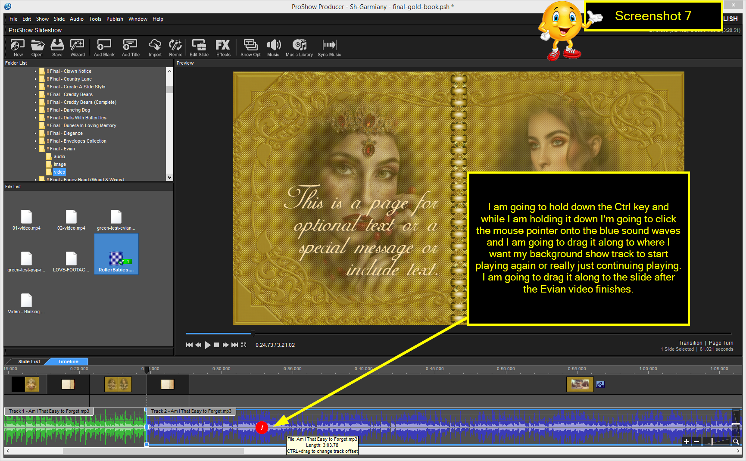
Task: Select the image subfolder
Action: tap(60, 164)
